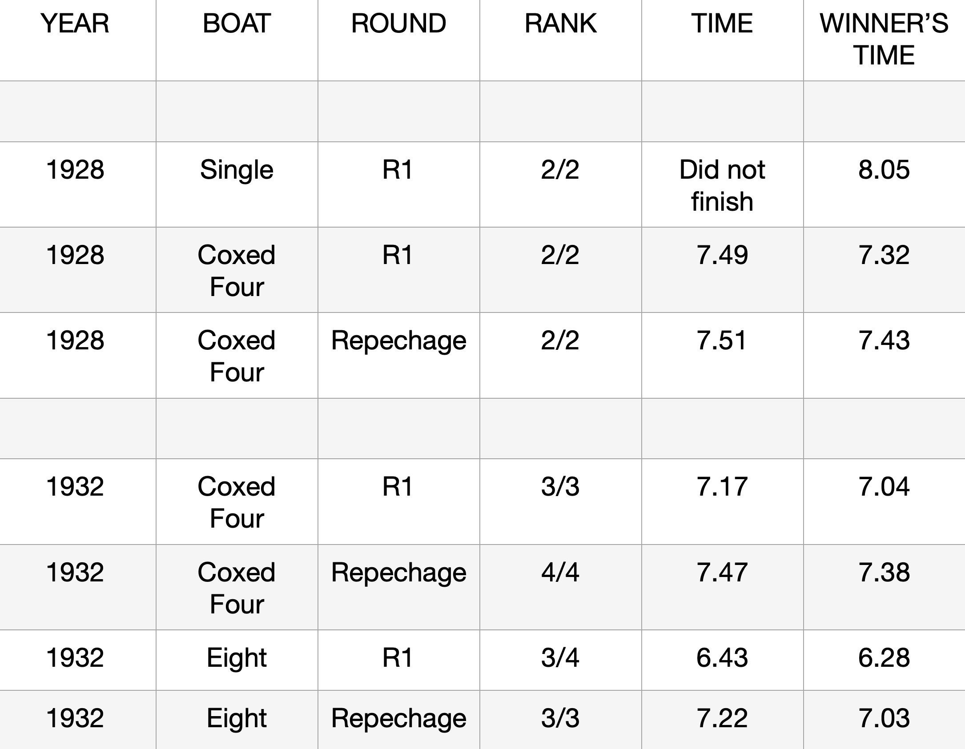The image size is (965, 749).
Task: Select the winner's time 7.03 cell
Action: (x=884, y=719)
